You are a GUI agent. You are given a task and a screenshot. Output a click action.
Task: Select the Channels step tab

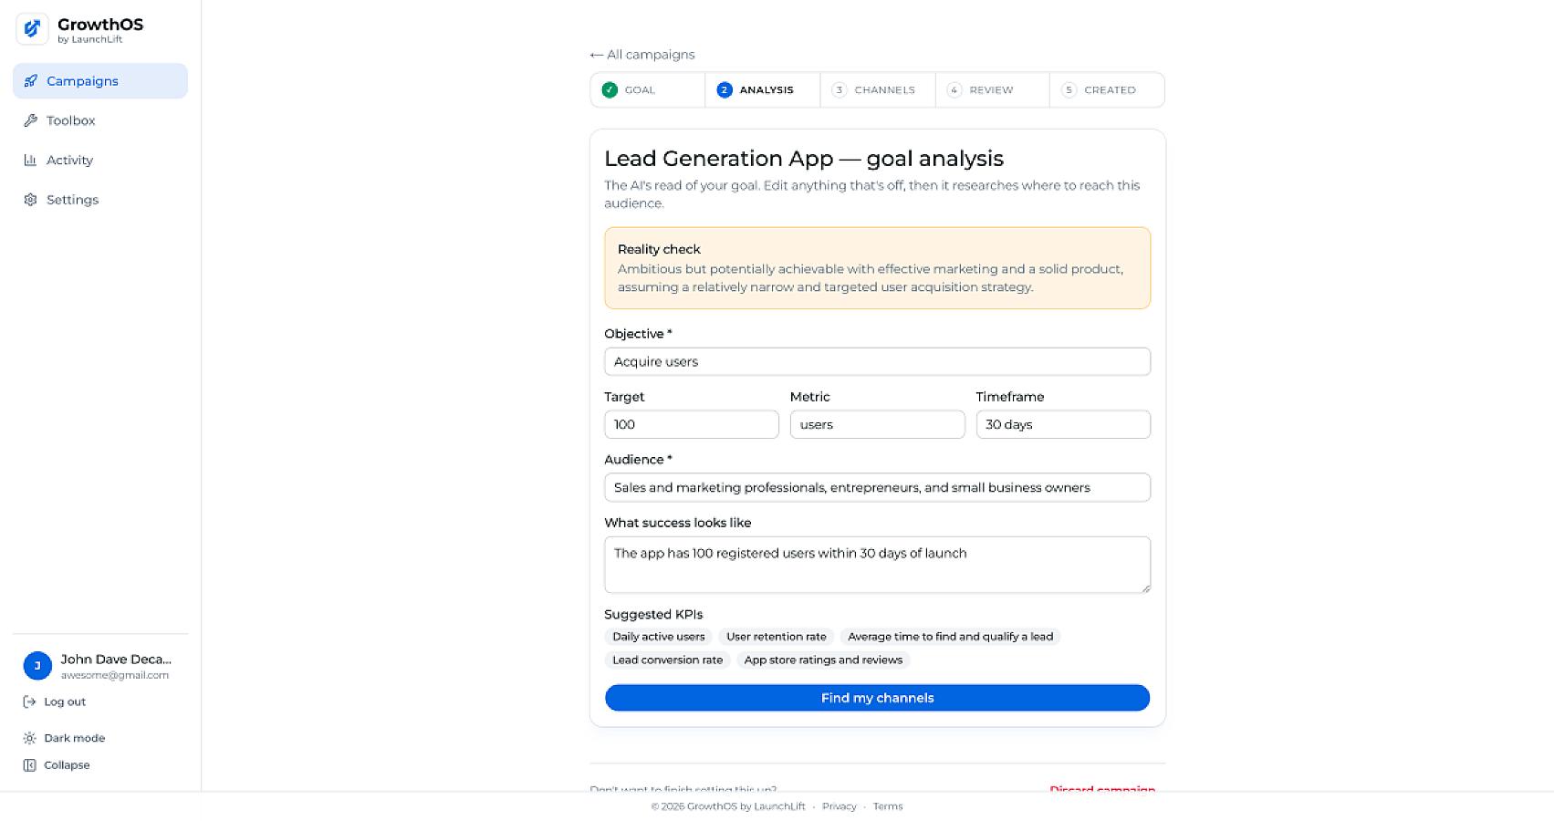click(x=877, y=90)
